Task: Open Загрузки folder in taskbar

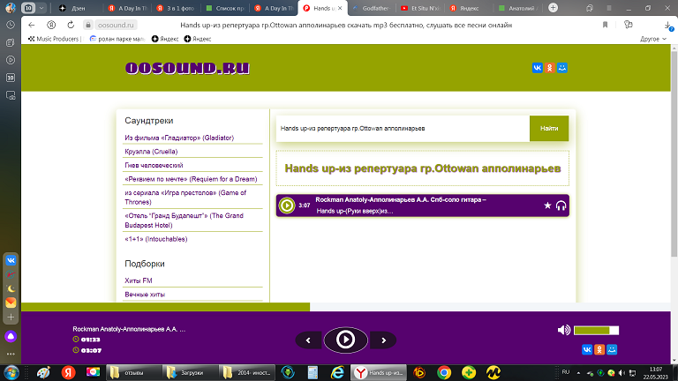Action: [191, 372]
